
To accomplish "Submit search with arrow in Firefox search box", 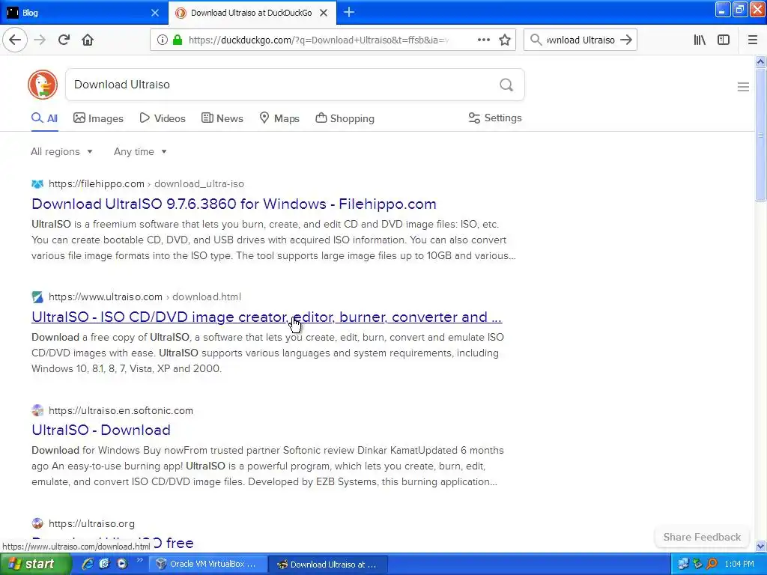I will click(x=626, y=40).
